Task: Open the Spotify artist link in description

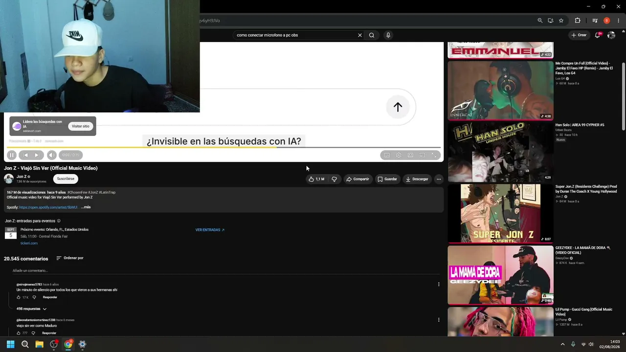Action: (48, 207)
